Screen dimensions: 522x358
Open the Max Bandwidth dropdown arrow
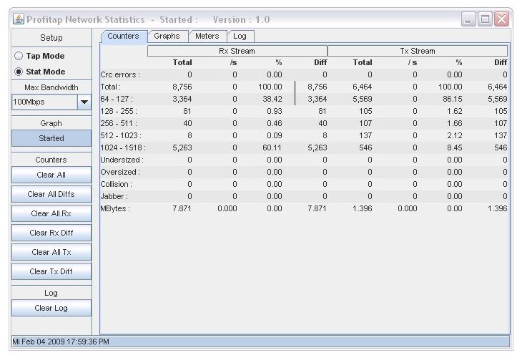(84, 102)
